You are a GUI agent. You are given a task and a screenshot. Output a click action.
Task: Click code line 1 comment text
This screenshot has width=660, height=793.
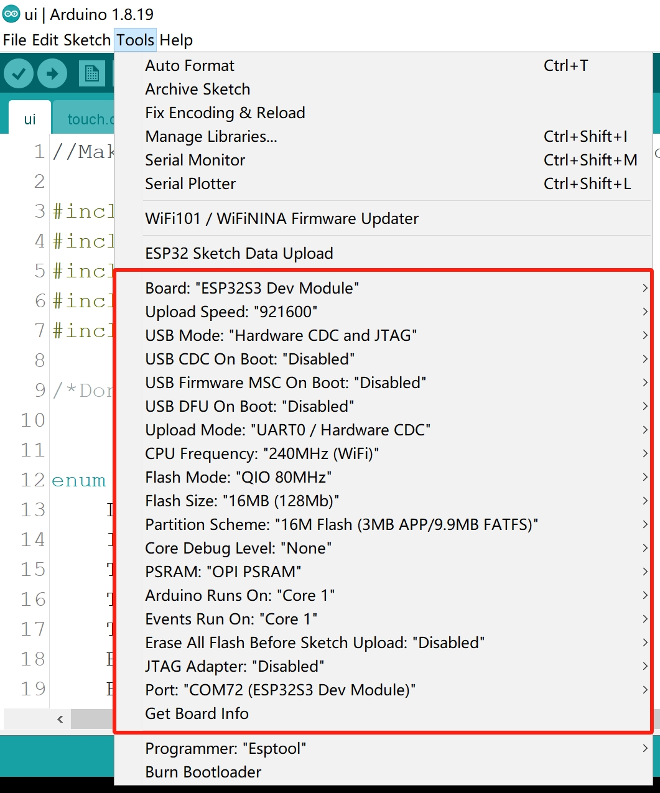click(83, 152)
